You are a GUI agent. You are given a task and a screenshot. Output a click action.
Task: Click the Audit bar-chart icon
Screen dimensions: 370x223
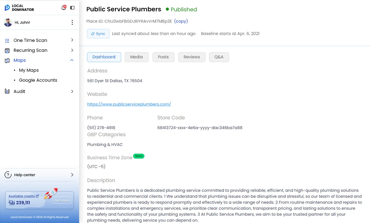pyautogui.click(x=7, y=91)
